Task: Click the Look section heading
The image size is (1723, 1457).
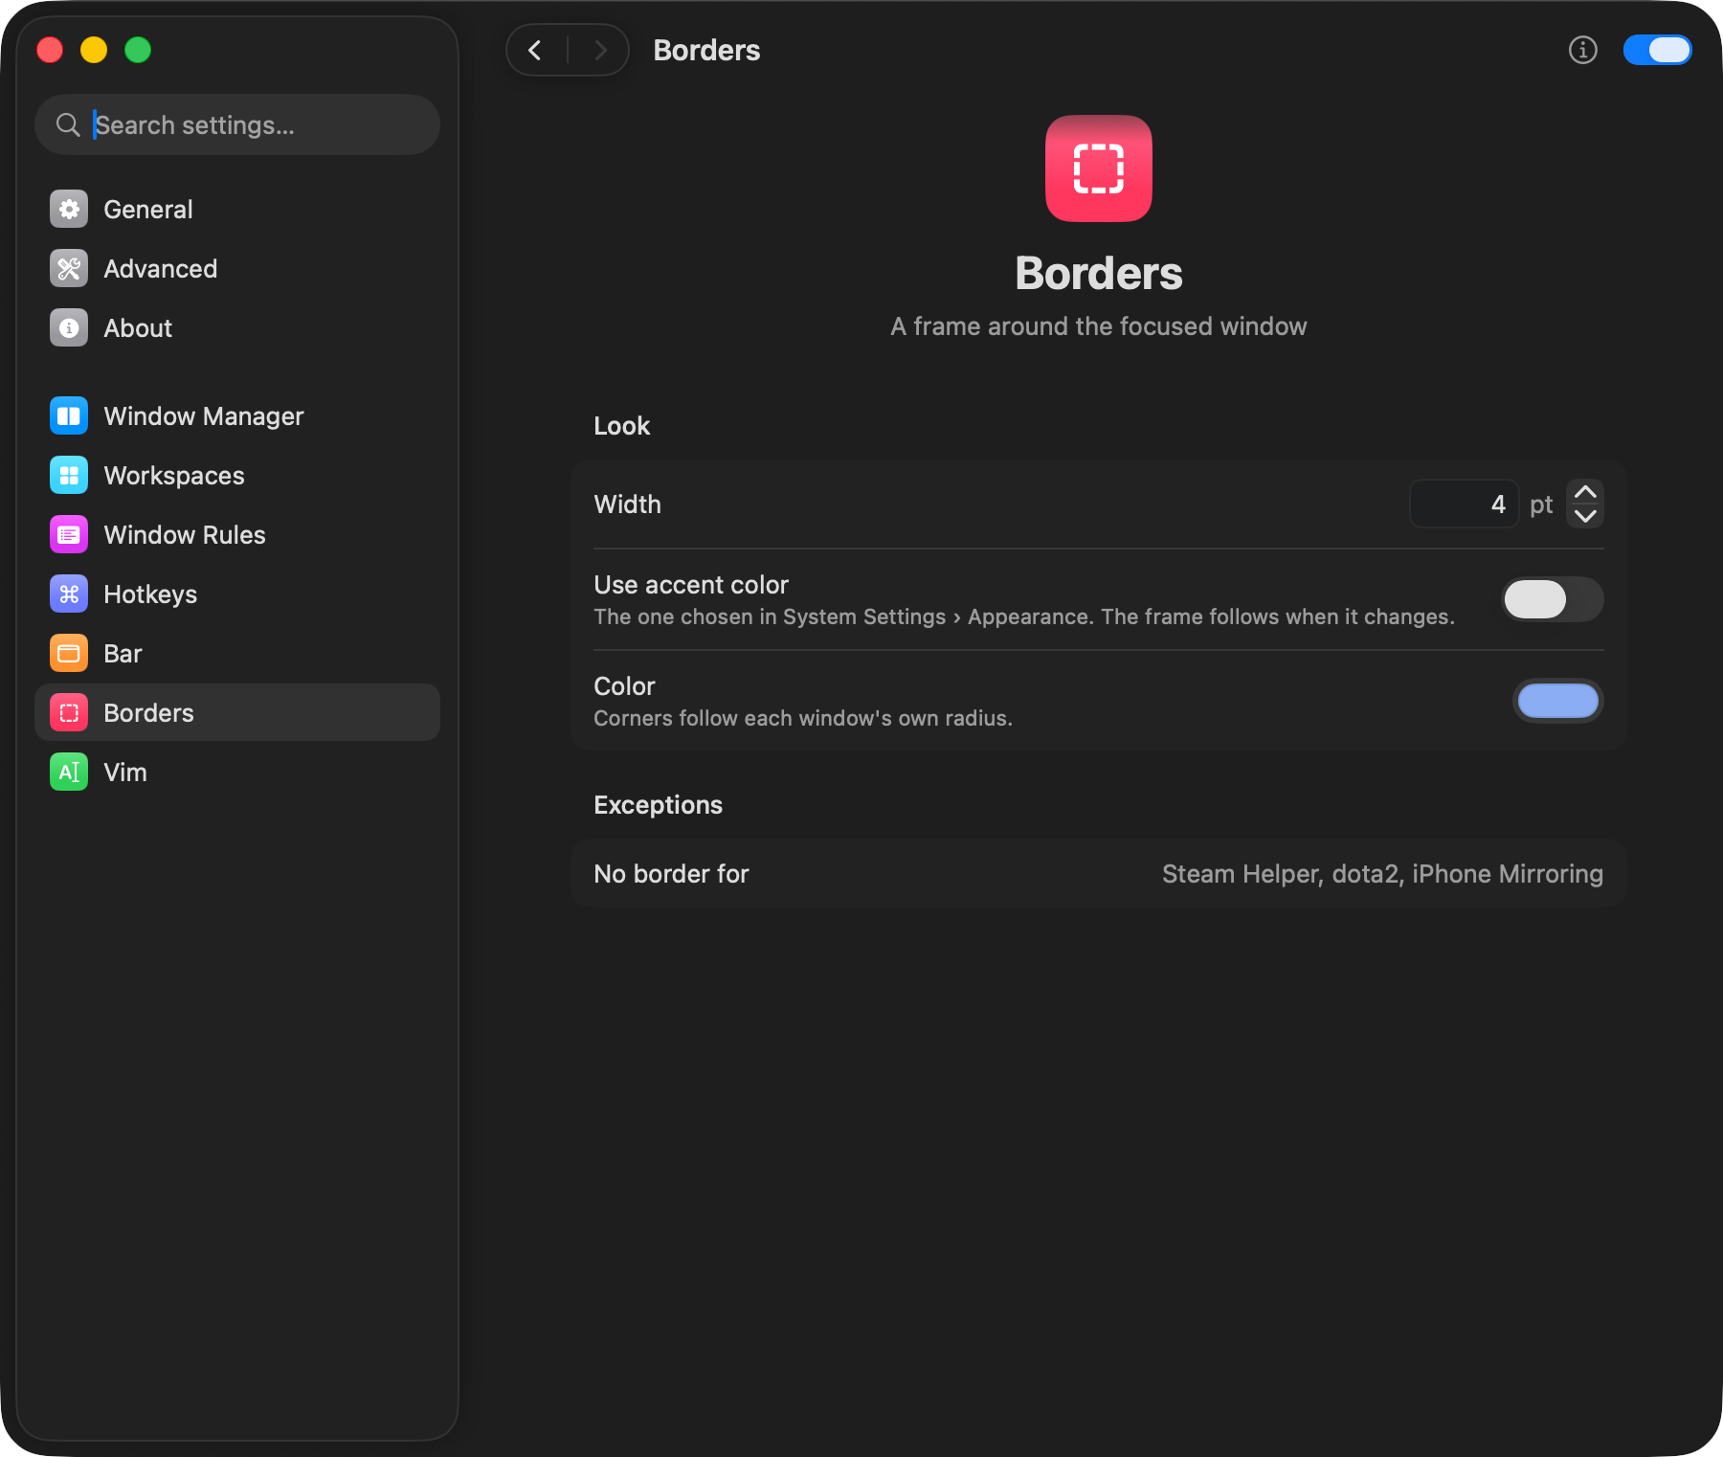Action: (622, 426)
